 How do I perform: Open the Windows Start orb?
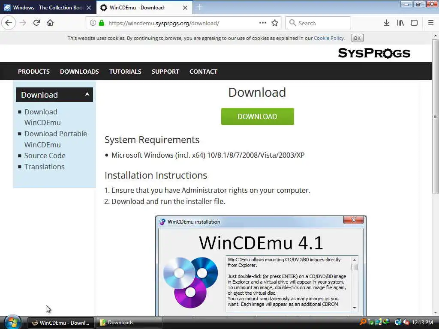[x=12, y=322]
